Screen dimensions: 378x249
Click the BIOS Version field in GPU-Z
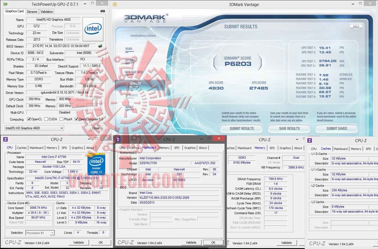61,46
